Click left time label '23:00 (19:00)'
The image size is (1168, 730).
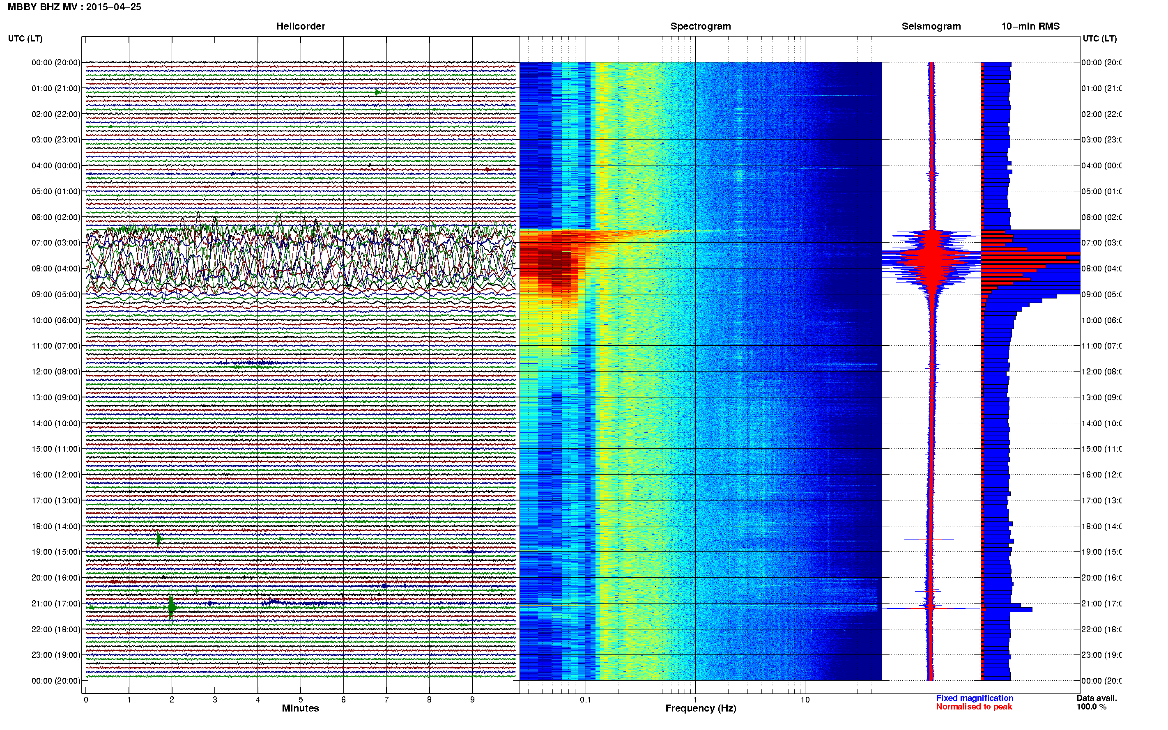(x=56, y=655)
